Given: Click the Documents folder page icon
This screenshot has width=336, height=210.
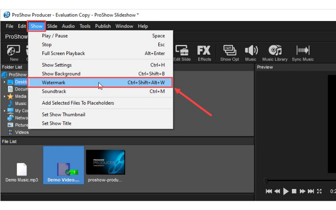Looking at the screenshot, I should click(x=10, y=89).
